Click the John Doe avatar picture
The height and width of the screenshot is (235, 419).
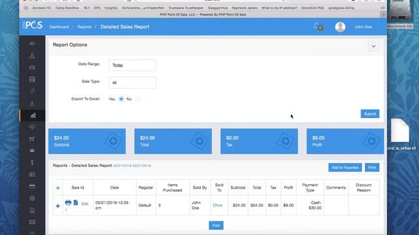(x=340, y=27)
